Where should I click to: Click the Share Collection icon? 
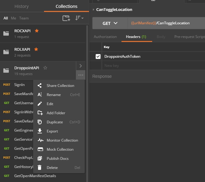(x=39, y=86)
